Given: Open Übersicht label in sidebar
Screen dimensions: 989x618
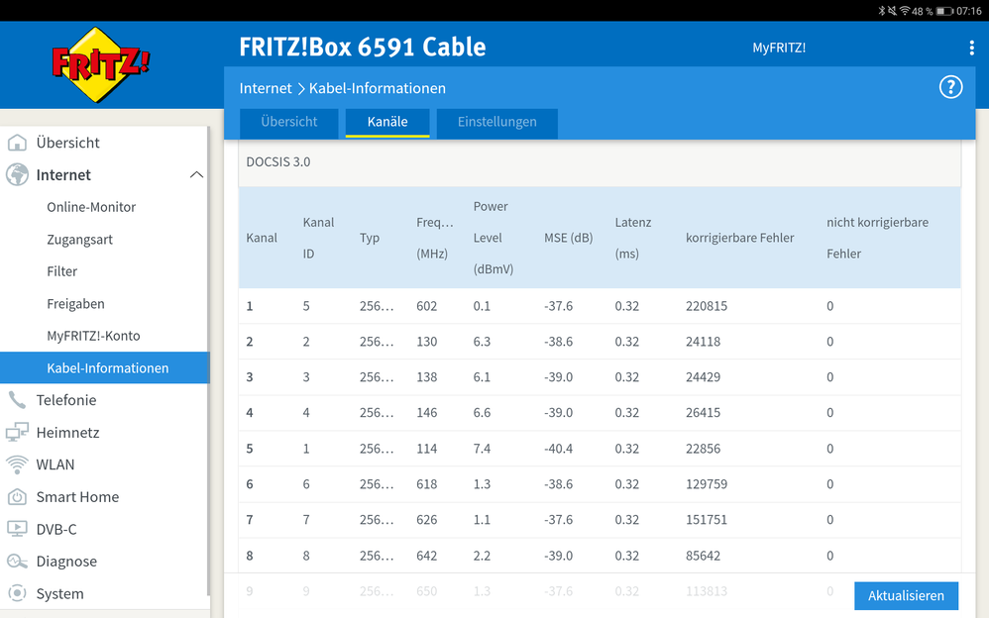Looking at the screenshot, I should pyautogui.click(x=67, y=143).
